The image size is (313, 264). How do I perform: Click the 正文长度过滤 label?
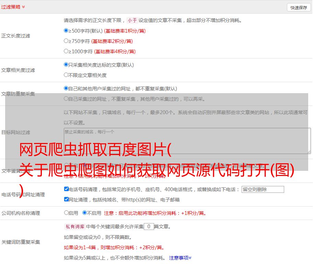coord(15,36)
